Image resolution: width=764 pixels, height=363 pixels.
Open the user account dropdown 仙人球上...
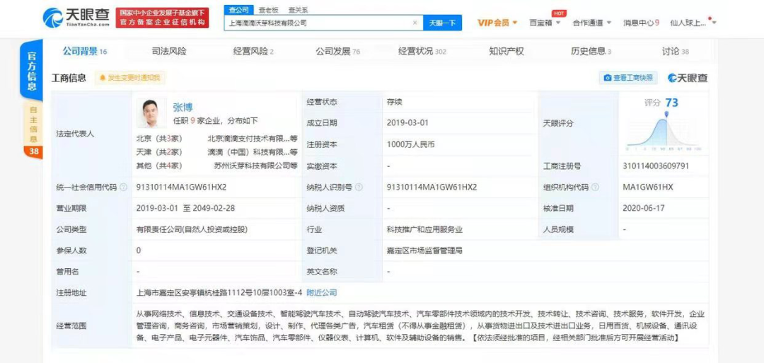tap(693, 23)
